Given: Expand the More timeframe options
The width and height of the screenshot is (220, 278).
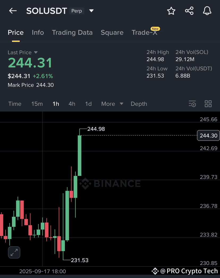Looking at the screenshot, I should [112, 104].
